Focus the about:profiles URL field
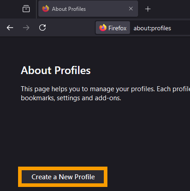 coord(160,28)
